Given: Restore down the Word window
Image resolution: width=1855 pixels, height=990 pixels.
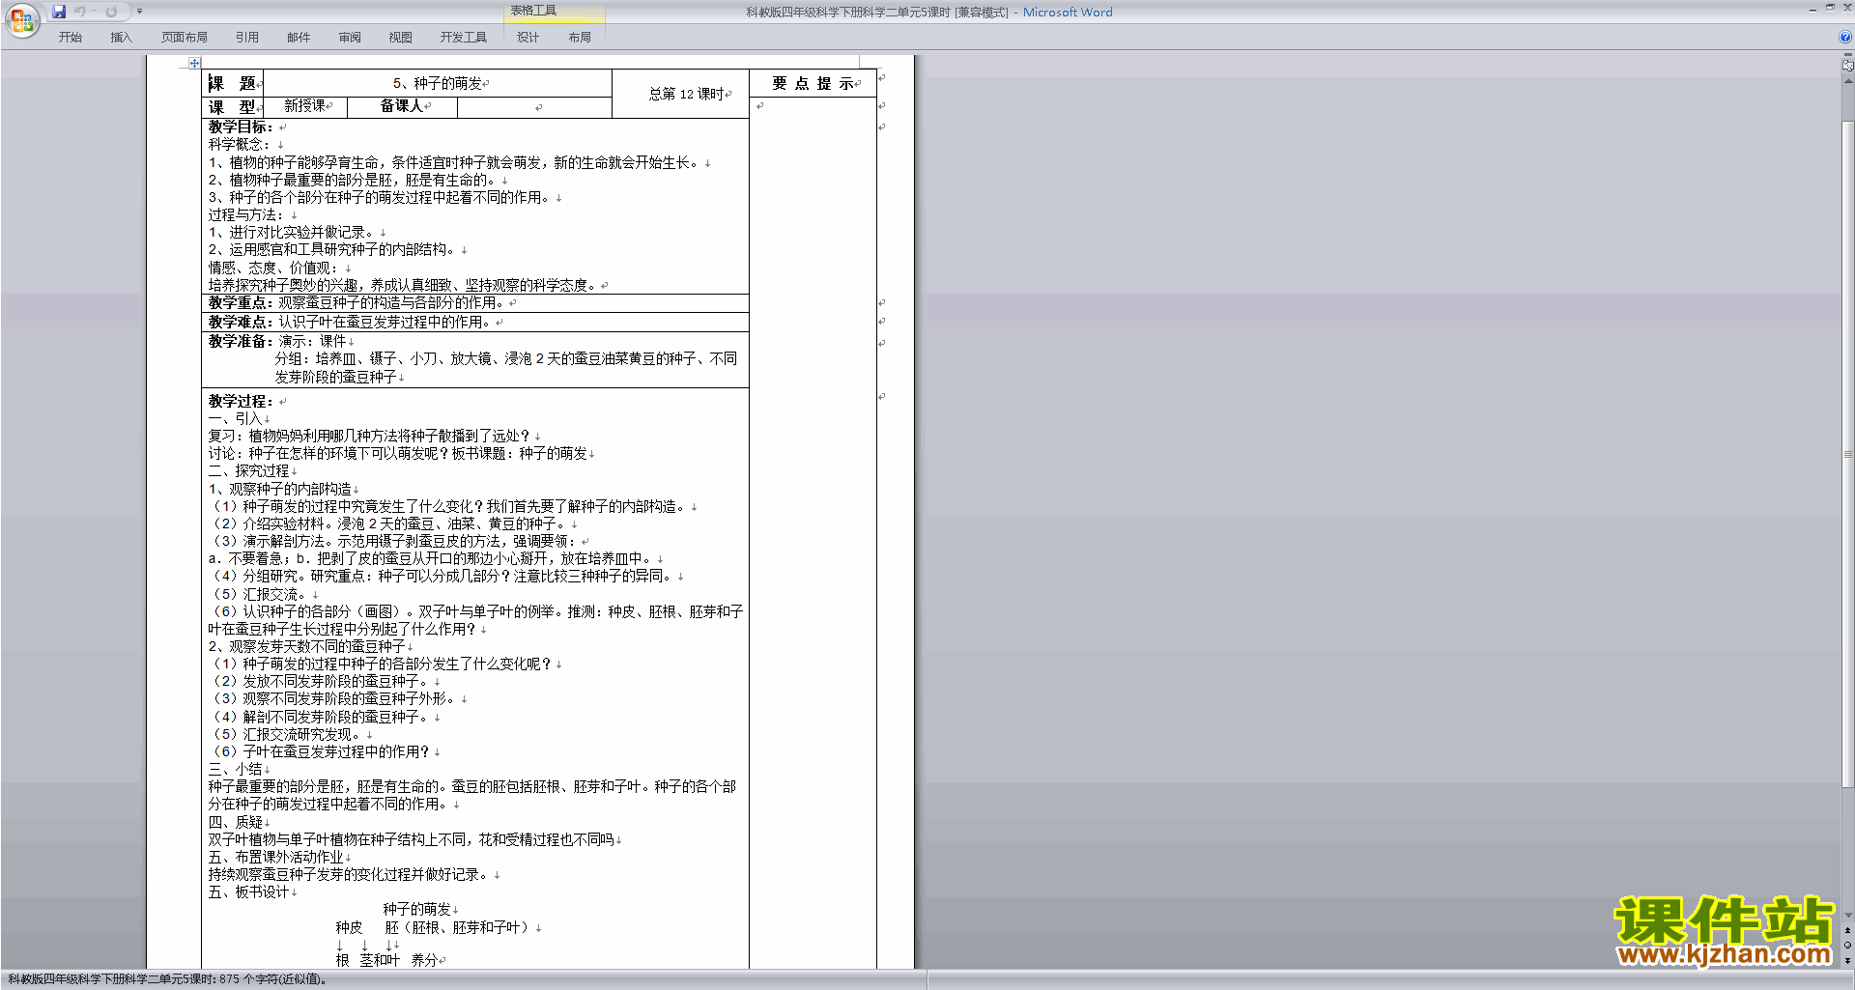Looking at the screenshot, I should click(1830, 8).
